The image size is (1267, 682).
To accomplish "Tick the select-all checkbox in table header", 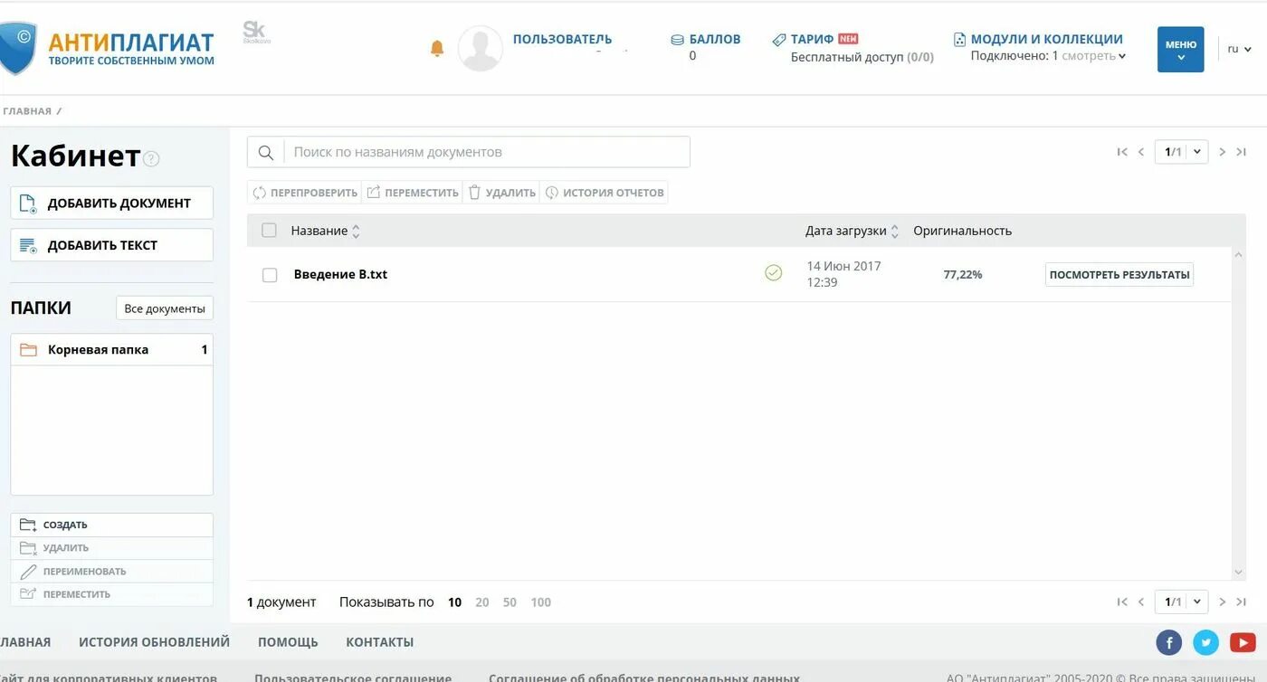I will pos(269,231).
